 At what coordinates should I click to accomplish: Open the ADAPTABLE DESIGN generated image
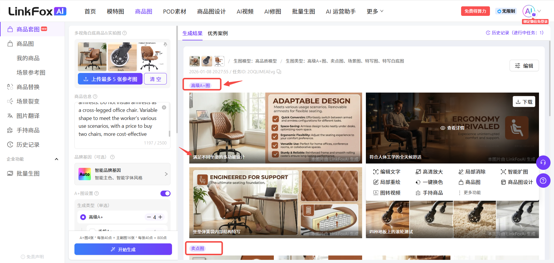276,128
